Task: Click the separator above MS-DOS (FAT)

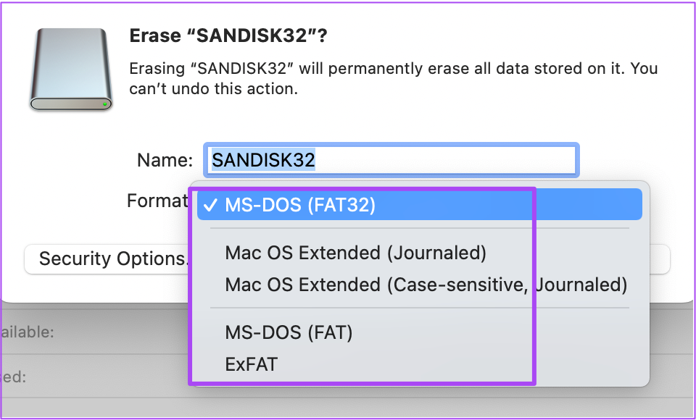Action: tap(419, 308)
